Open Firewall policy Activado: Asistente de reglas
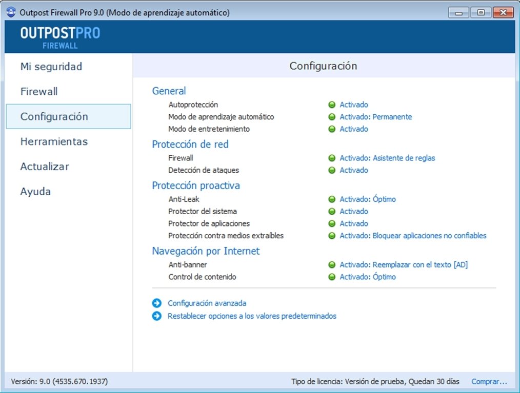The height and width of the screenshot is (393, 520). pyautogui.click(x=387, y=158)
